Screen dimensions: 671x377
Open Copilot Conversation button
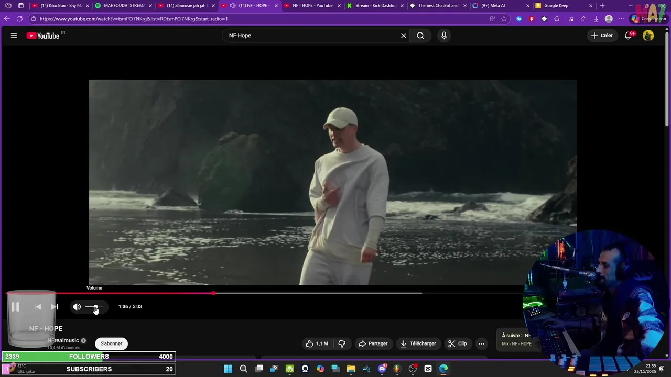coord(648,19)
